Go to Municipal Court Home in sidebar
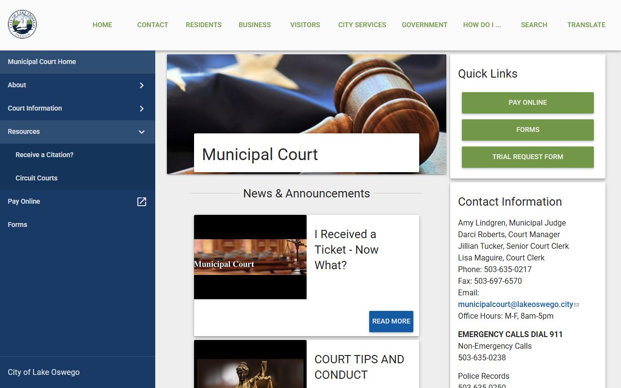The image size is (621, 388). [78, 62]
